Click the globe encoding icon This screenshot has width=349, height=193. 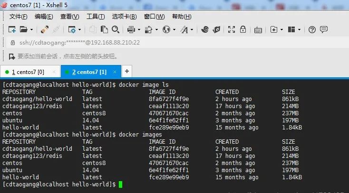click(x=166, y=29)
